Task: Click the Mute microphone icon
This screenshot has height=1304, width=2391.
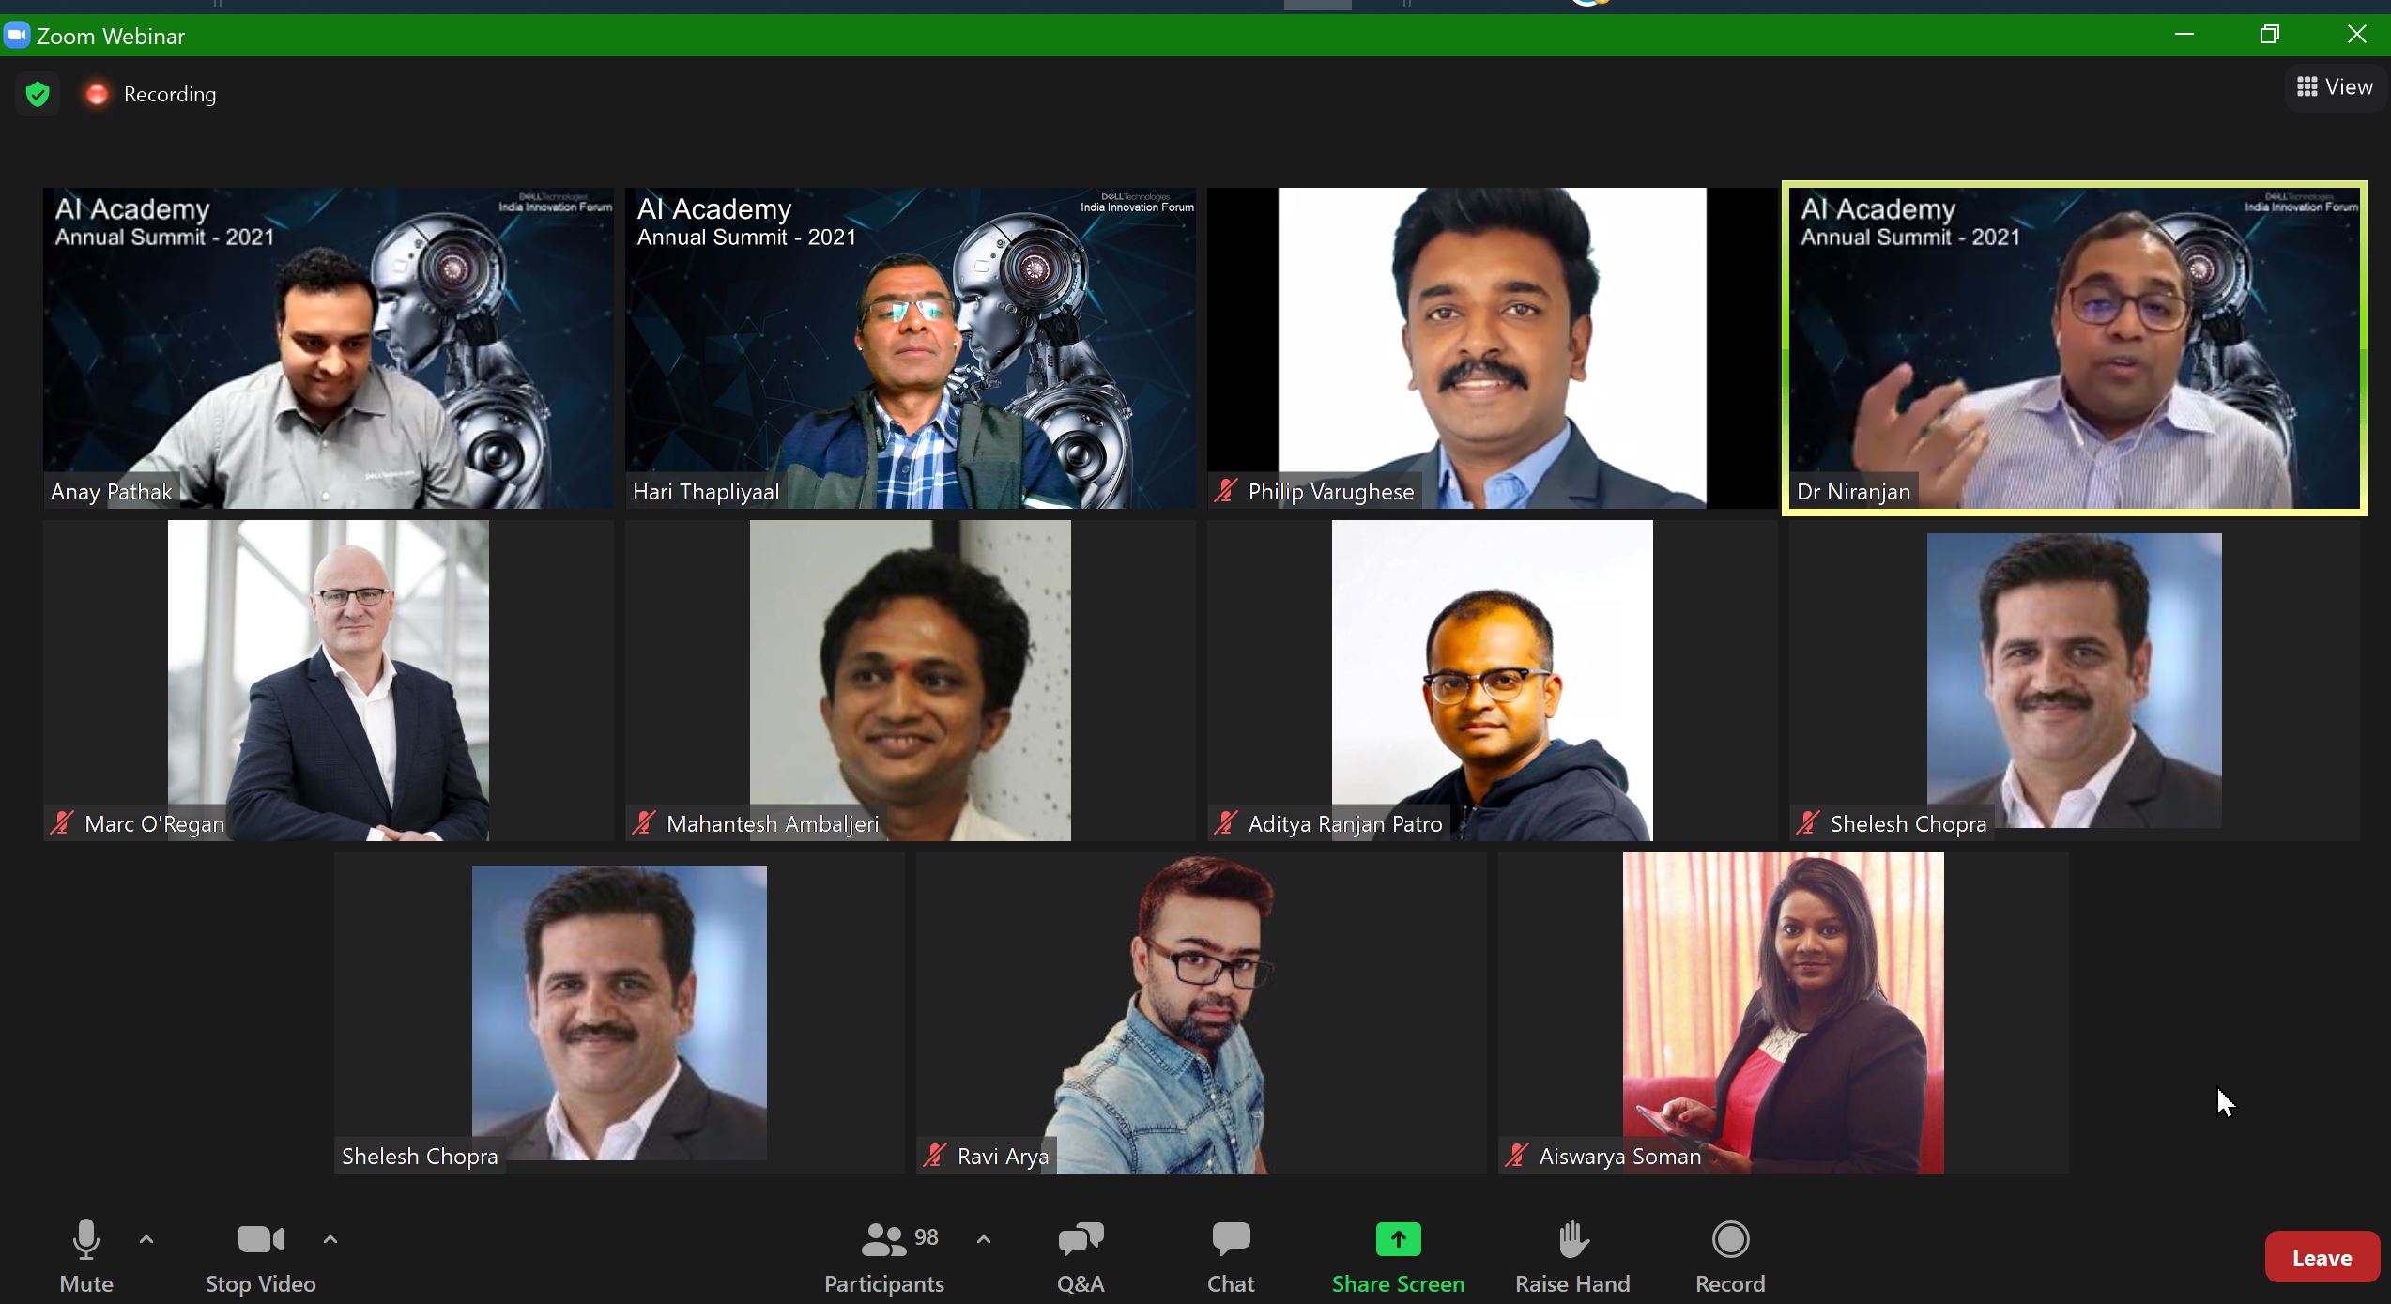Action: point(85,1239)
